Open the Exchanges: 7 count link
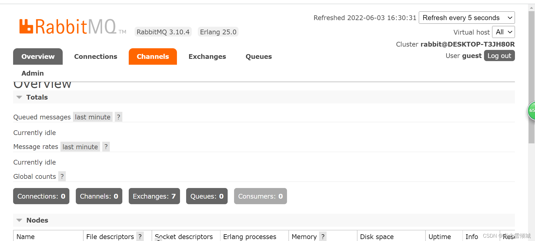The width and height of the screenshot is (535, 241). pos(154,196)
